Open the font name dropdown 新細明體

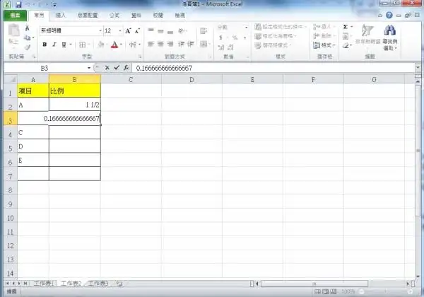pos(68,31)
